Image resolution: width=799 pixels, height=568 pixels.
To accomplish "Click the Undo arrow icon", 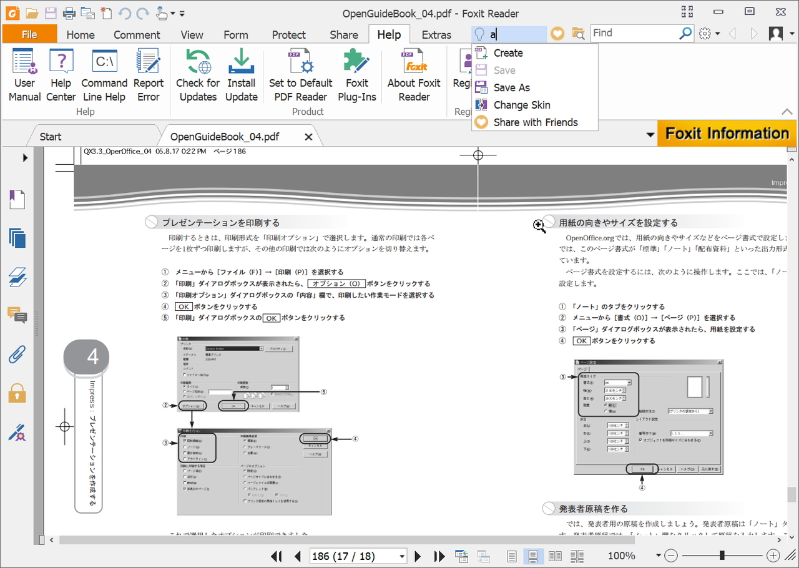I will [x=124, y=13].
